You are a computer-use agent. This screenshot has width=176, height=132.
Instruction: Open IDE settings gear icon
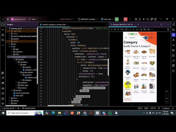coord(152,19)
